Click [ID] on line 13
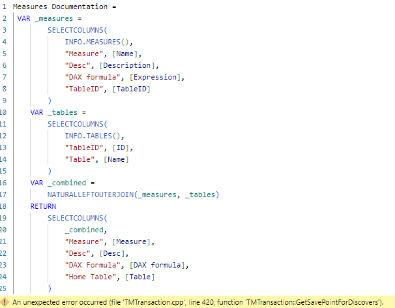Viewport: 395px width, 308px height. 121,147
